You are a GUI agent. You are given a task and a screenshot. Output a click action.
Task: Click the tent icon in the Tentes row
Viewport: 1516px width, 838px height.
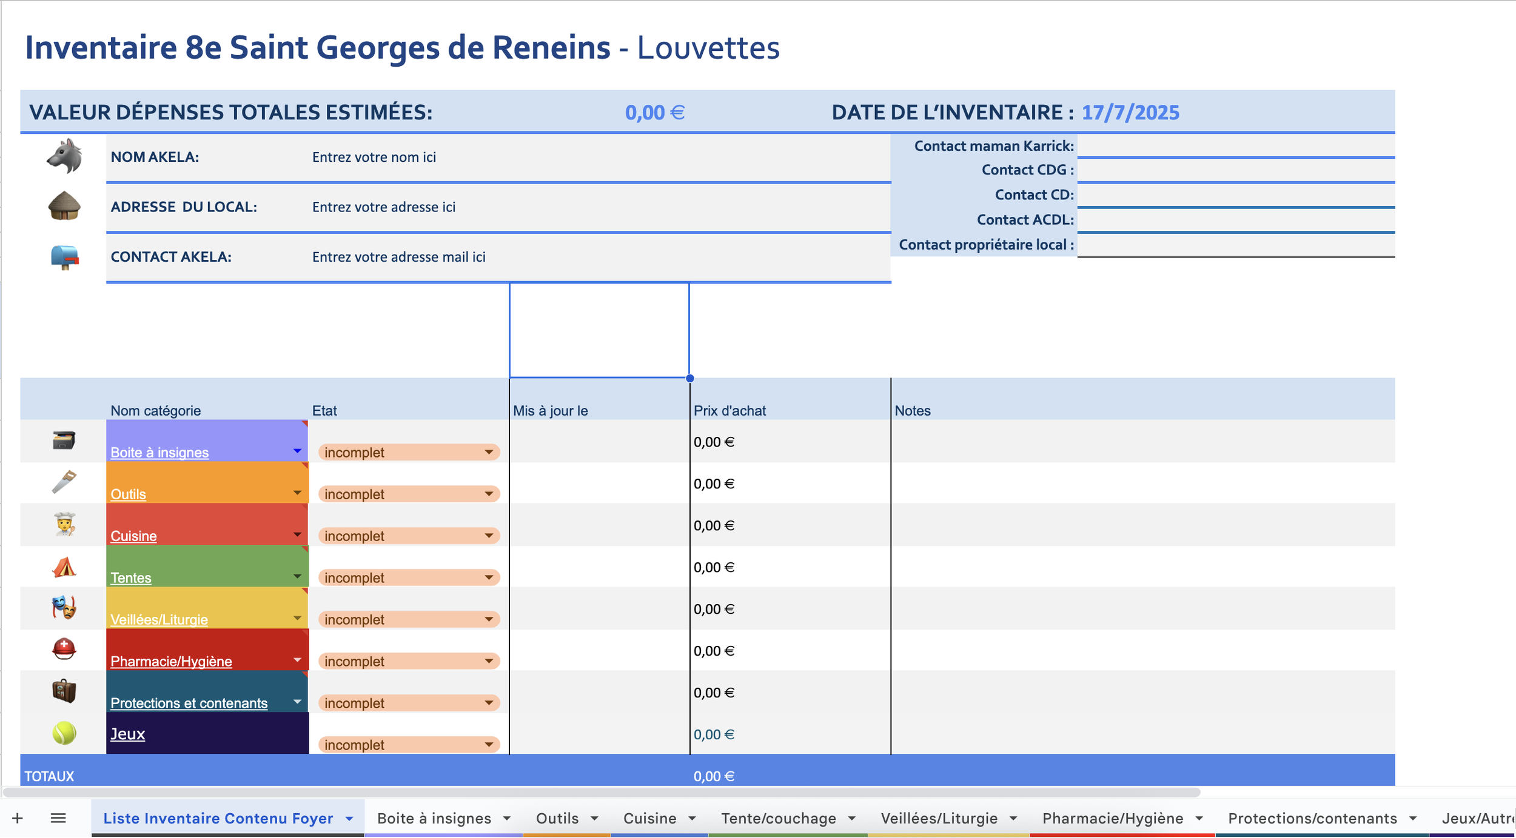pos(64,567)
